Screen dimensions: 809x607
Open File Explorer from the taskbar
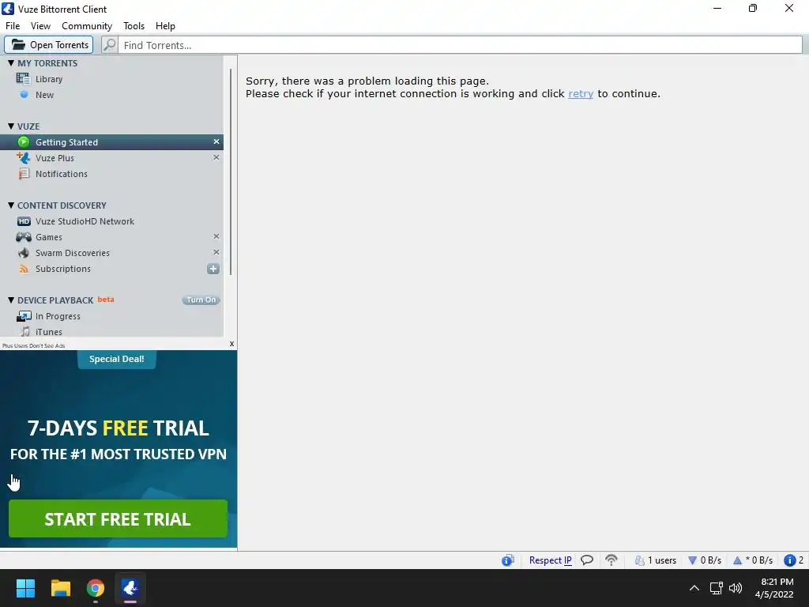click(x=60, y=588)
